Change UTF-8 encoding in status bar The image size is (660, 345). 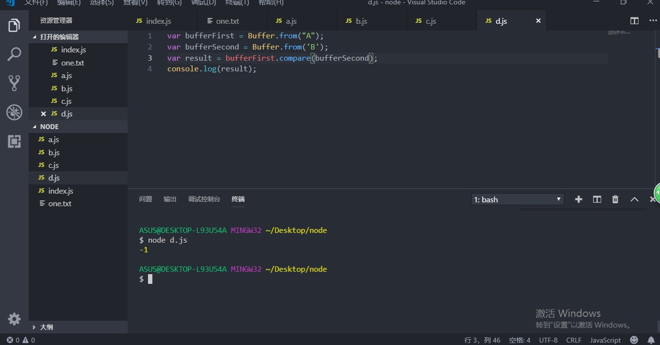(548, 340)
